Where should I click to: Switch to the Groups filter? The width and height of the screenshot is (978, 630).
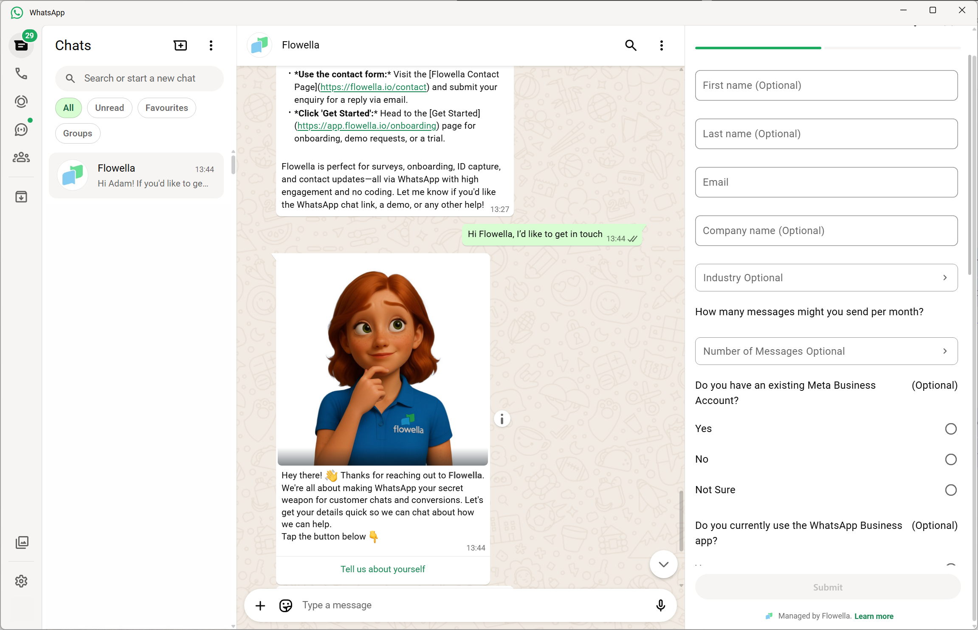(77, 133)
